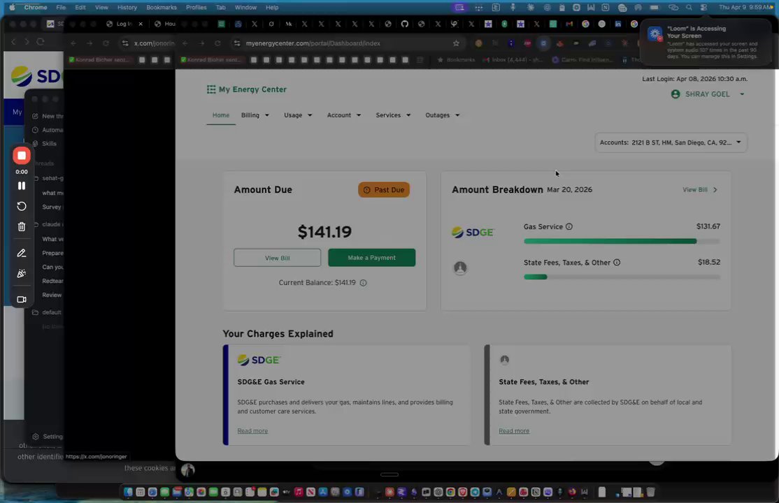Click the info icon next to State Fees, Taxes, & Other
Image resolution: width=779 pixels, height=503 pixels.
click(x=617, y=263)
